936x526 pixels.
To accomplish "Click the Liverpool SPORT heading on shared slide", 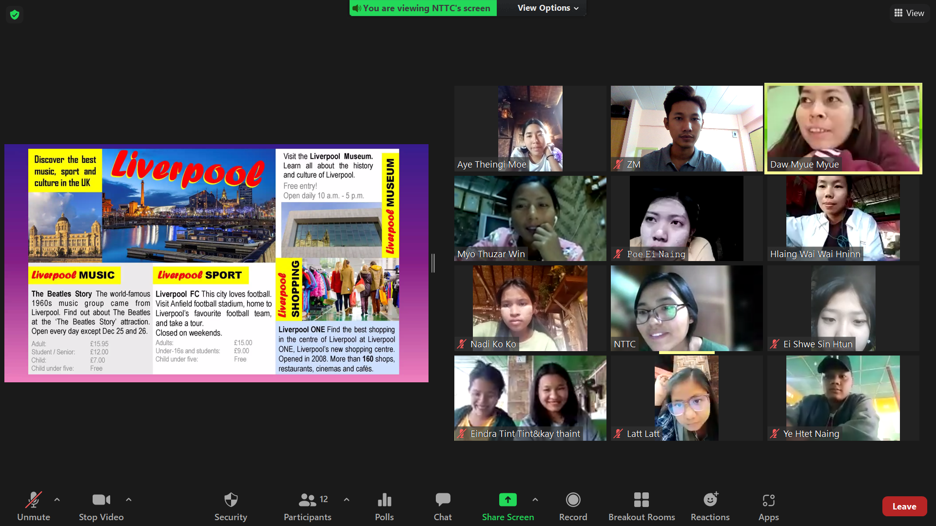I will pos(200,275).
